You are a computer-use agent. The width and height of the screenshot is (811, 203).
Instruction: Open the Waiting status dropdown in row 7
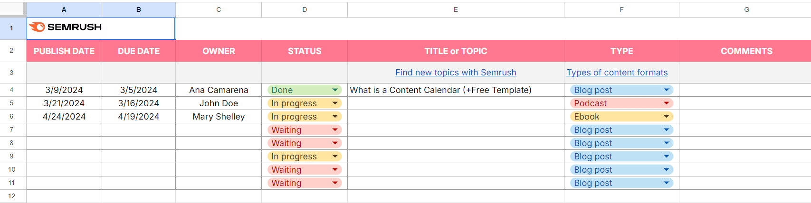click(335, 130)
